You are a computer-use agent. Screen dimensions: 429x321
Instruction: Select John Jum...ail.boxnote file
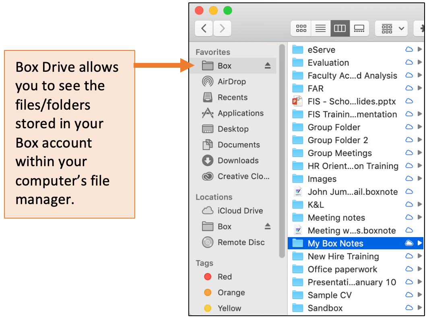[355, 192]
